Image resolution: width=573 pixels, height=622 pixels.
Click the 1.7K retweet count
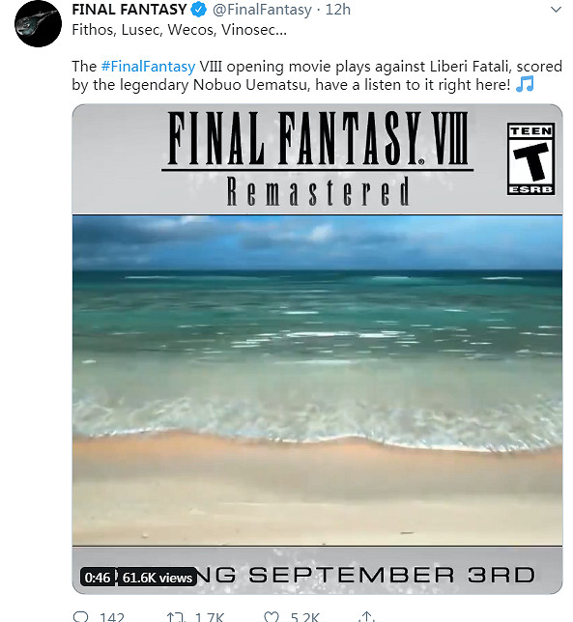coord(210,617)
